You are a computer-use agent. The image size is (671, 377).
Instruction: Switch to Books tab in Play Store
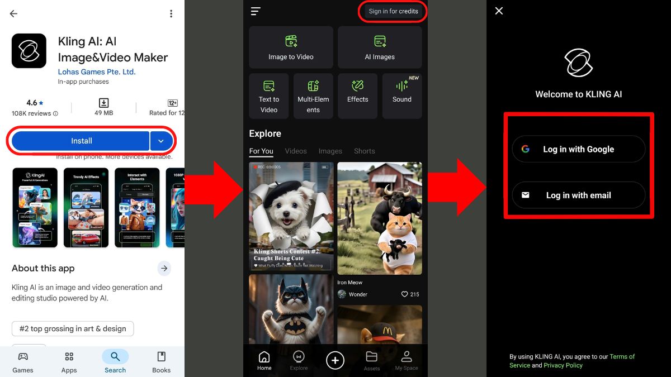(161, 362)
